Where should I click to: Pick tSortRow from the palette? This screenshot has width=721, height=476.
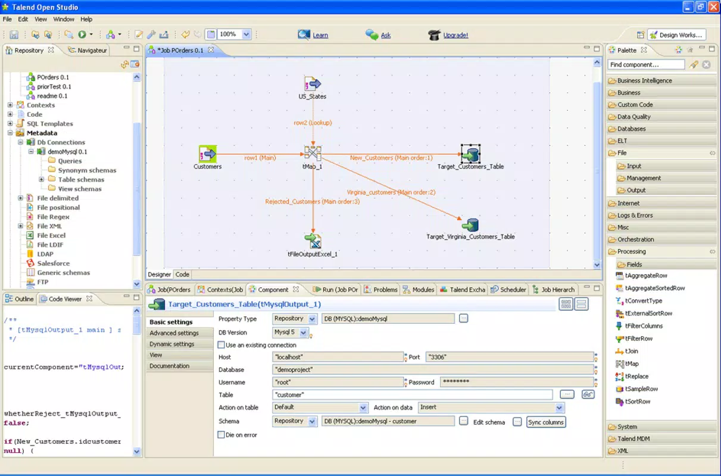click(x=632, y=401)
